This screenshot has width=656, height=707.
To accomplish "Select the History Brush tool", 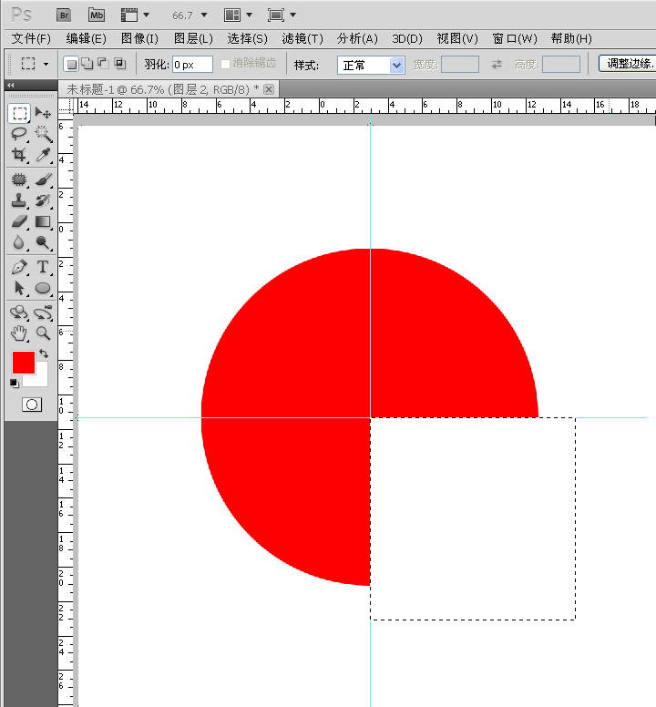I will (43, 200).
